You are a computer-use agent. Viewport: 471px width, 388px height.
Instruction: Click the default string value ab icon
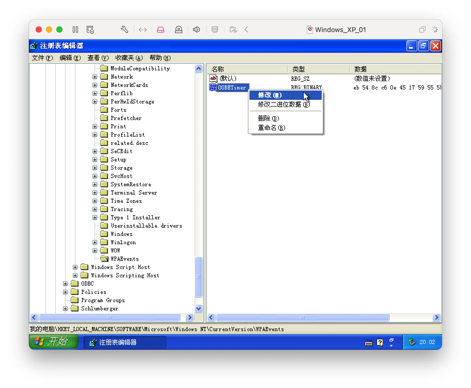[x=213, y=78]
